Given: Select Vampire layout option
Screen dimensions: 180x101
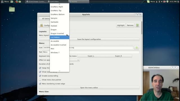Looking at the screenshot, I should 59,18.
